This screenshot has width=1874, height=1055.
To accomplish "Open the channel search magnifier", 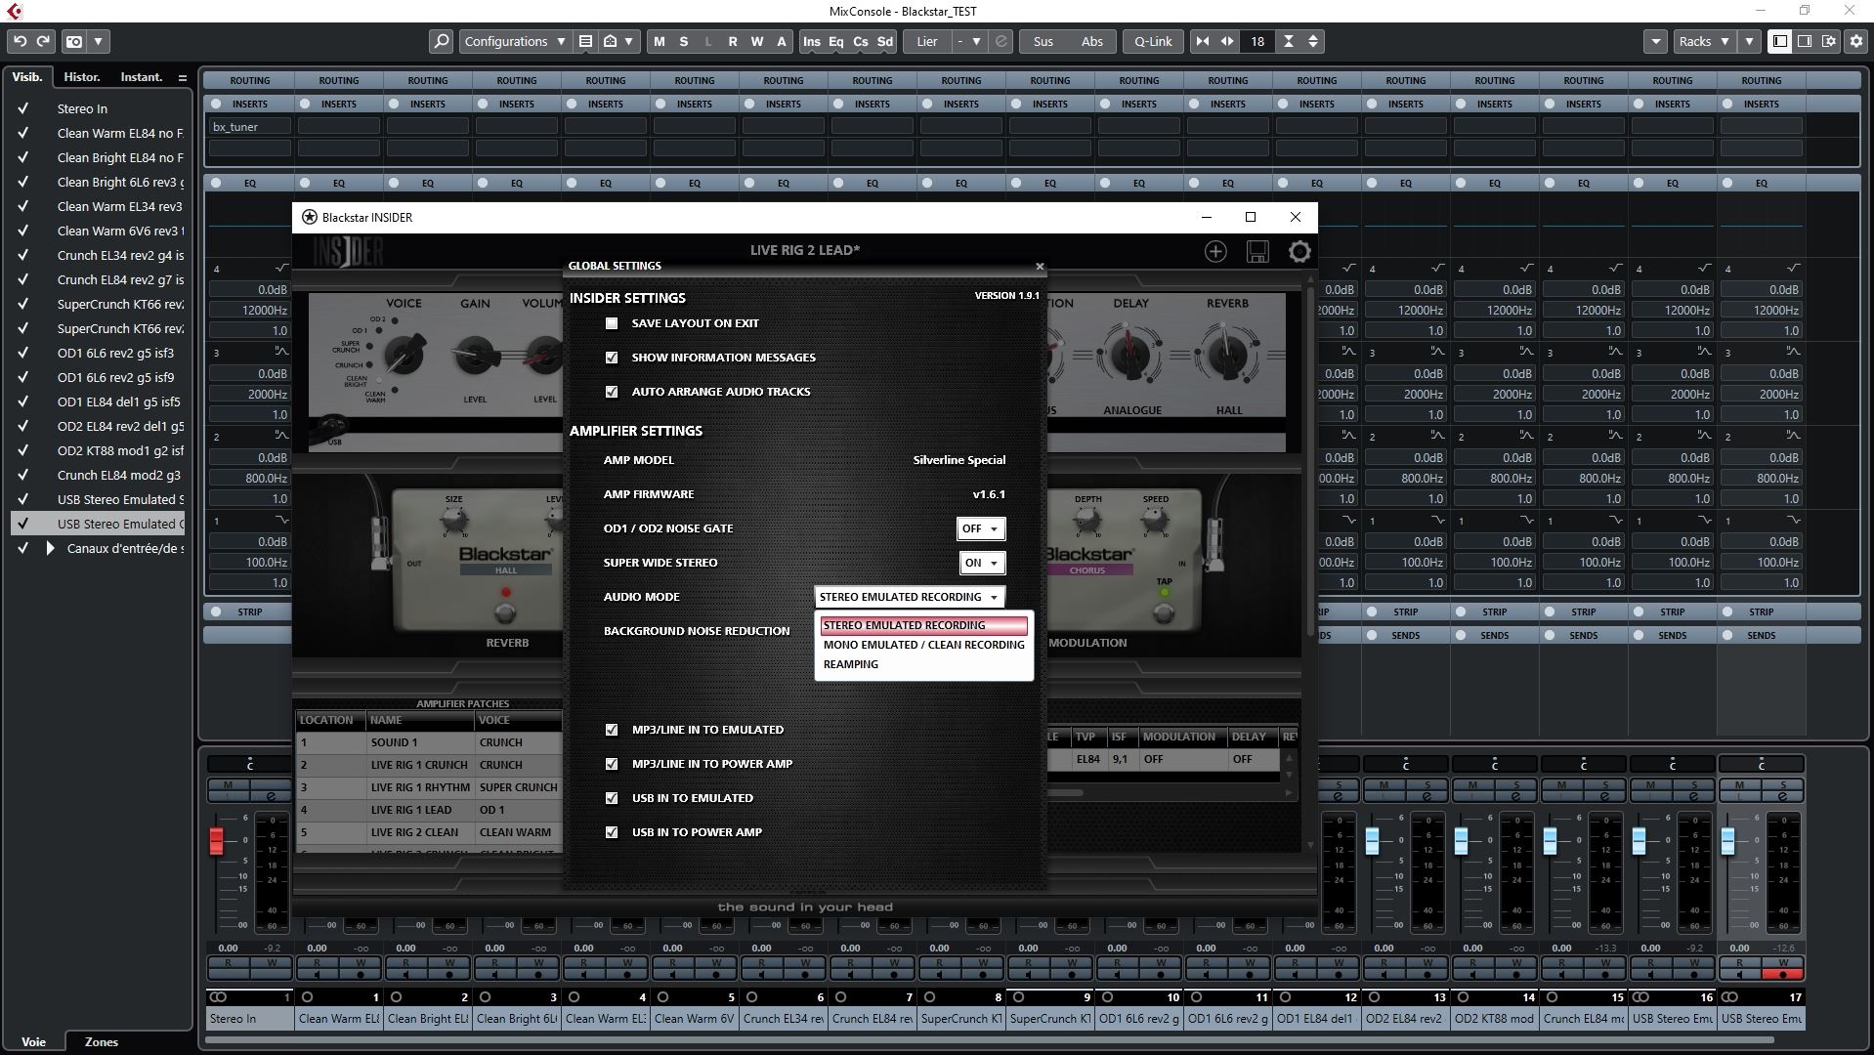I will pyautogui.click(x=441, y=41).
